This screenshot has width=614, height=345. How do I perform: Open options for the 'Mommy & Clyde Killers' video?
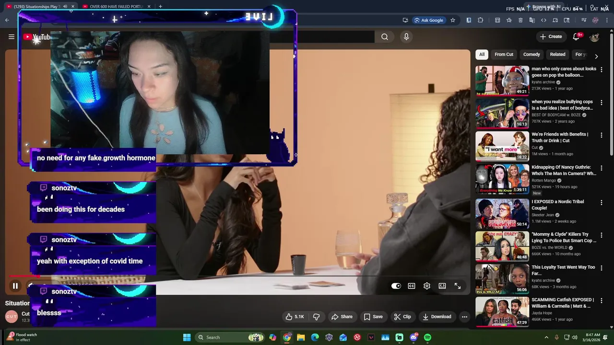click(x=602, y=235)
